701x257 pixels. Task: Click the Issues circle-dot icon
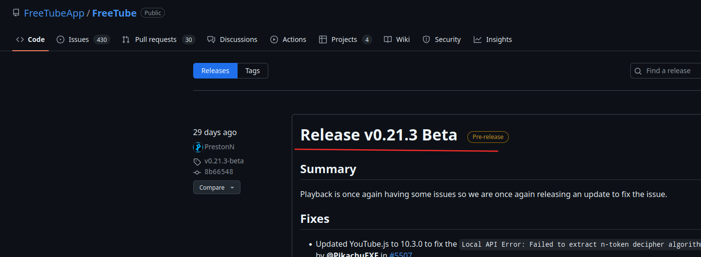(60, 40)
